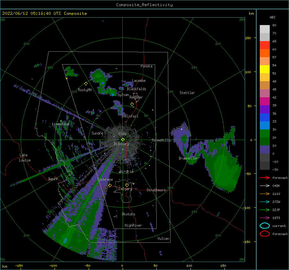Screen dimensions: 289x270
Task: Click the red forecast ellipse icon
Action: (x=265, y=234)
